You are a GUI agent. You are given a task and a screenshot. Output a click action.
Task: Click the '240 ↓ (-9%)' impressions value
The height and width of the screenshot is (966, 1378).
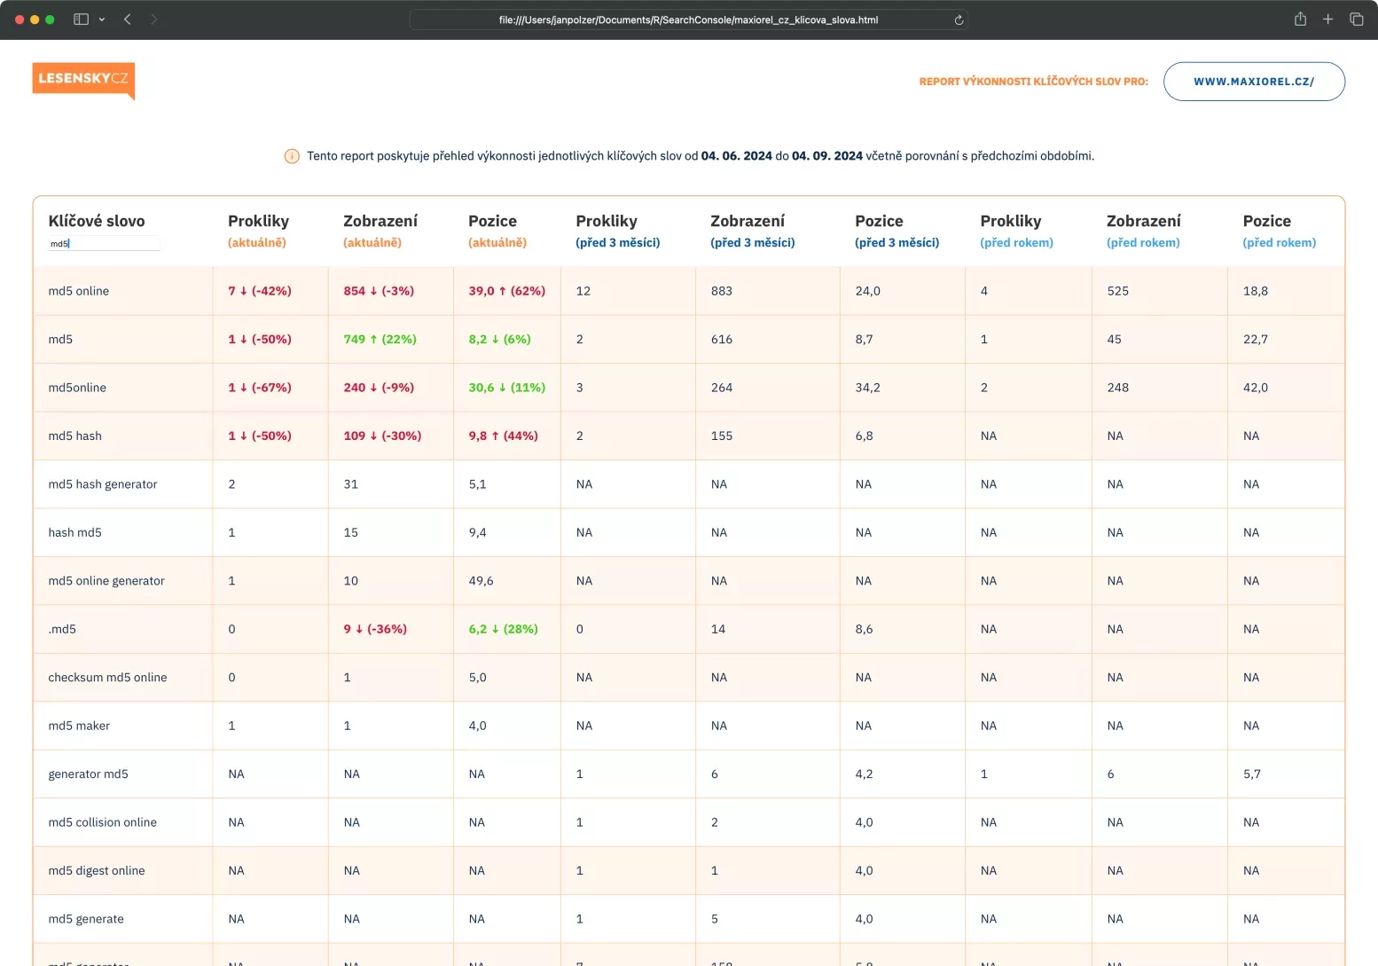point(379,388)
